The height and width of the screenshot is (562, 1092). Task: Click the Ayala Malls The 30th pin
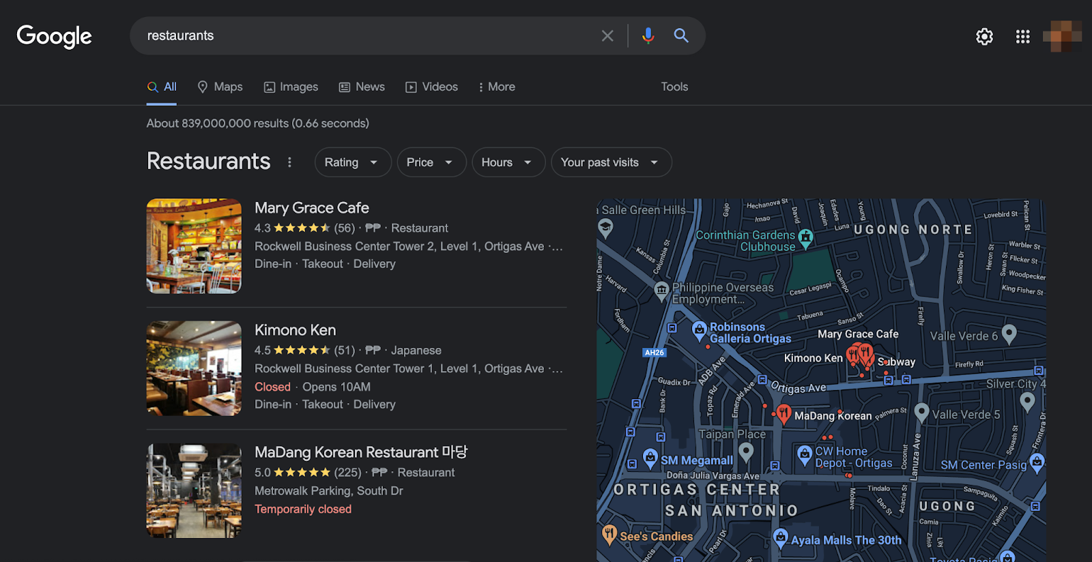click(781, 538)
